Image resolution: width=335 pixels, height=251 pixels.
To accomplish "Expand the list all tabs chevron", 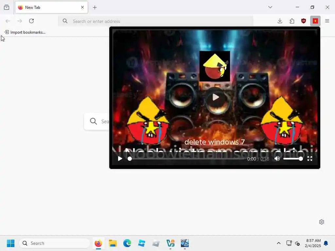I will (270, 7).
